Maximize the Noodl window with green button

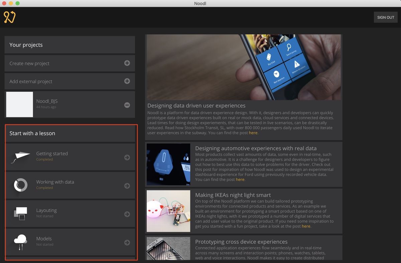(x=18, y=3)
